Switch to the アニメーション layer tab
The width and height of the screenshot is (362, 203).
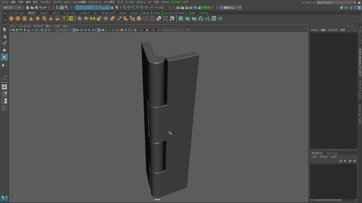332,153
